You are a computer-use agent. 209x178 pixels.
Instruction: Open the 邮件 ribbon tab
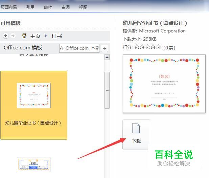tap(48, 7)
